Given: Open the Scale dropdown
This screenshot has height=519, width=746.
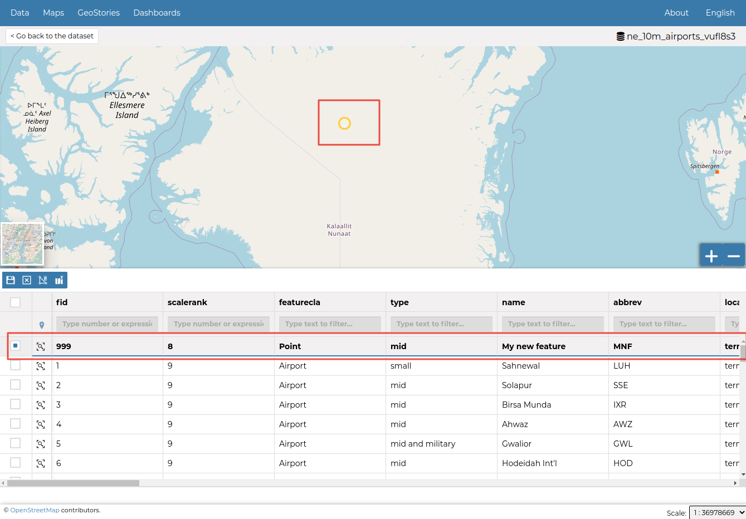Looking at the screenshot, I should (x=717, y=512).
